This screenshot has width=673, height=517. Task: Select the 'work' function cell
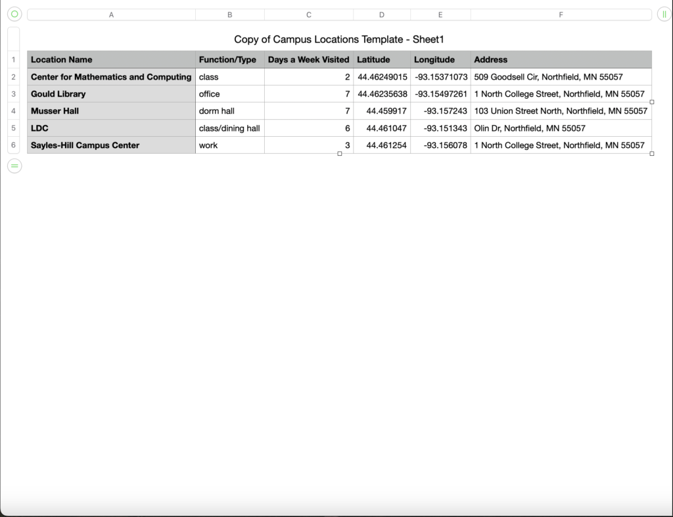(x=229, y=145)
